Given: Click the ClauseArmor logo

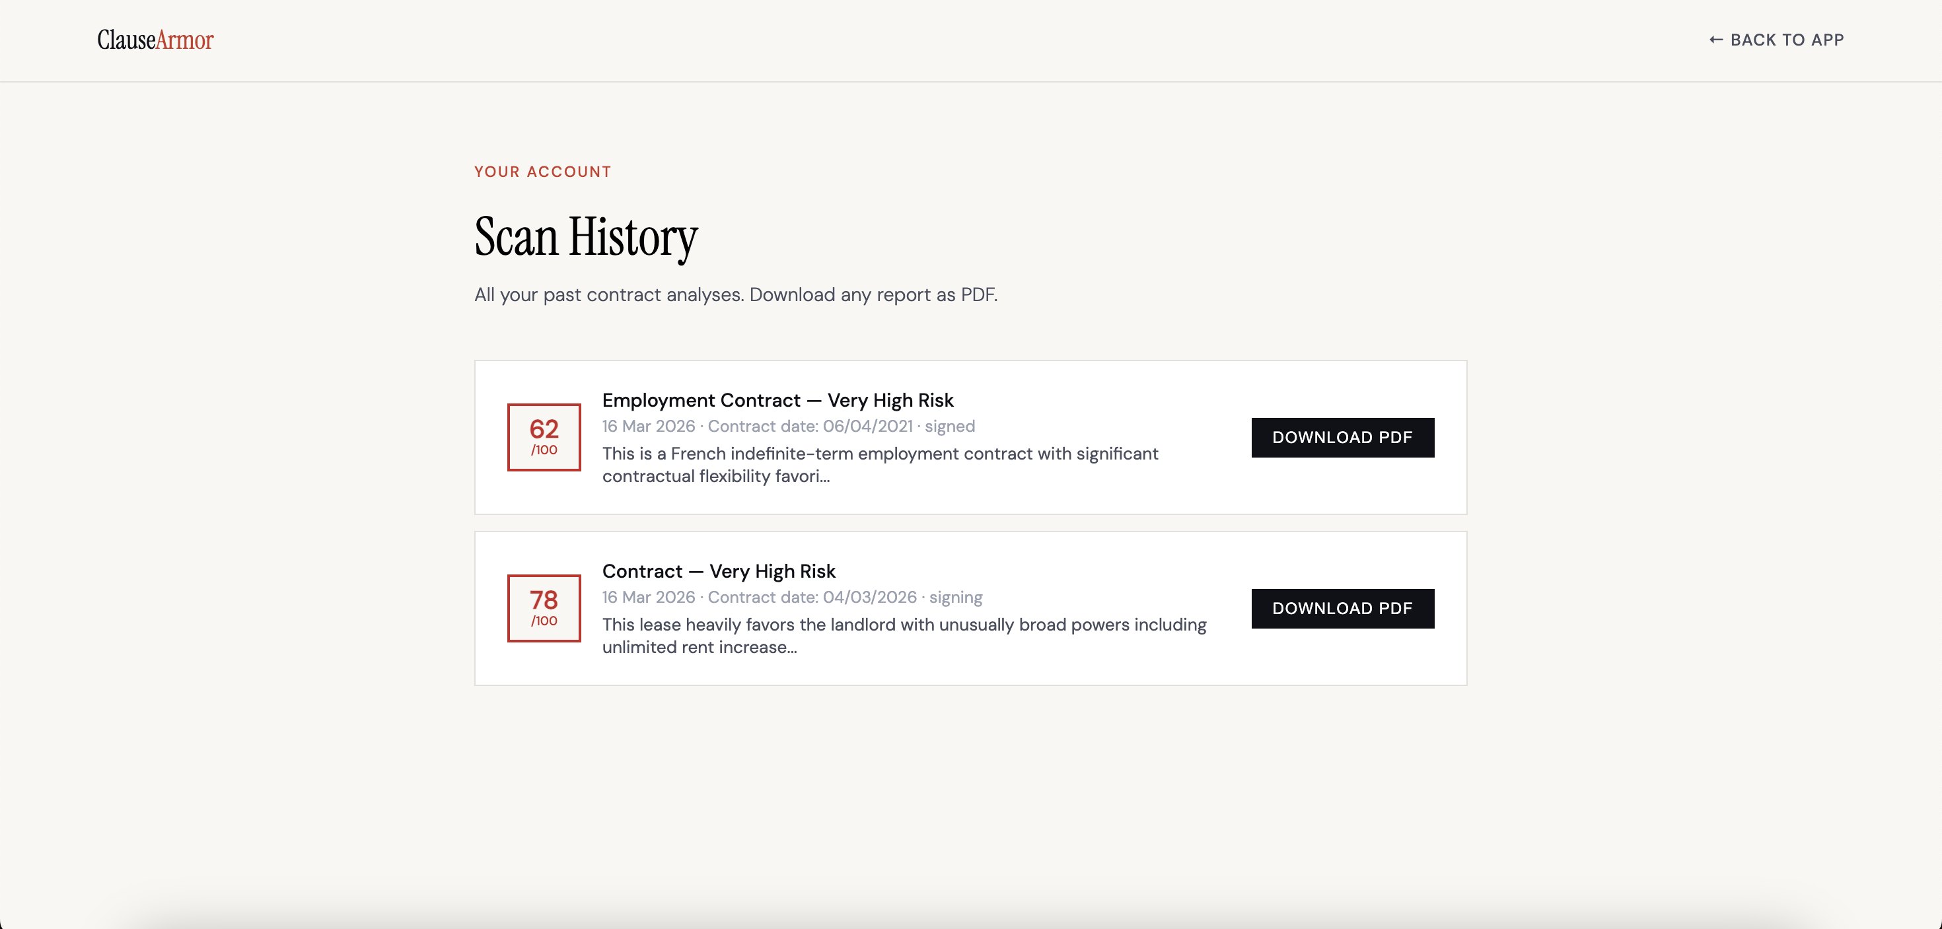Looking at the screenshot, I should coord(155,40).
